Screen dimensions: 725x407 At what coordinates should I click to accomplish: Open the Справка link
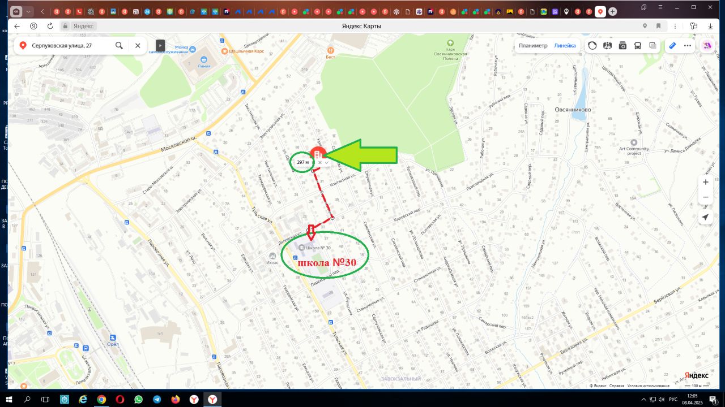point(617,386)
